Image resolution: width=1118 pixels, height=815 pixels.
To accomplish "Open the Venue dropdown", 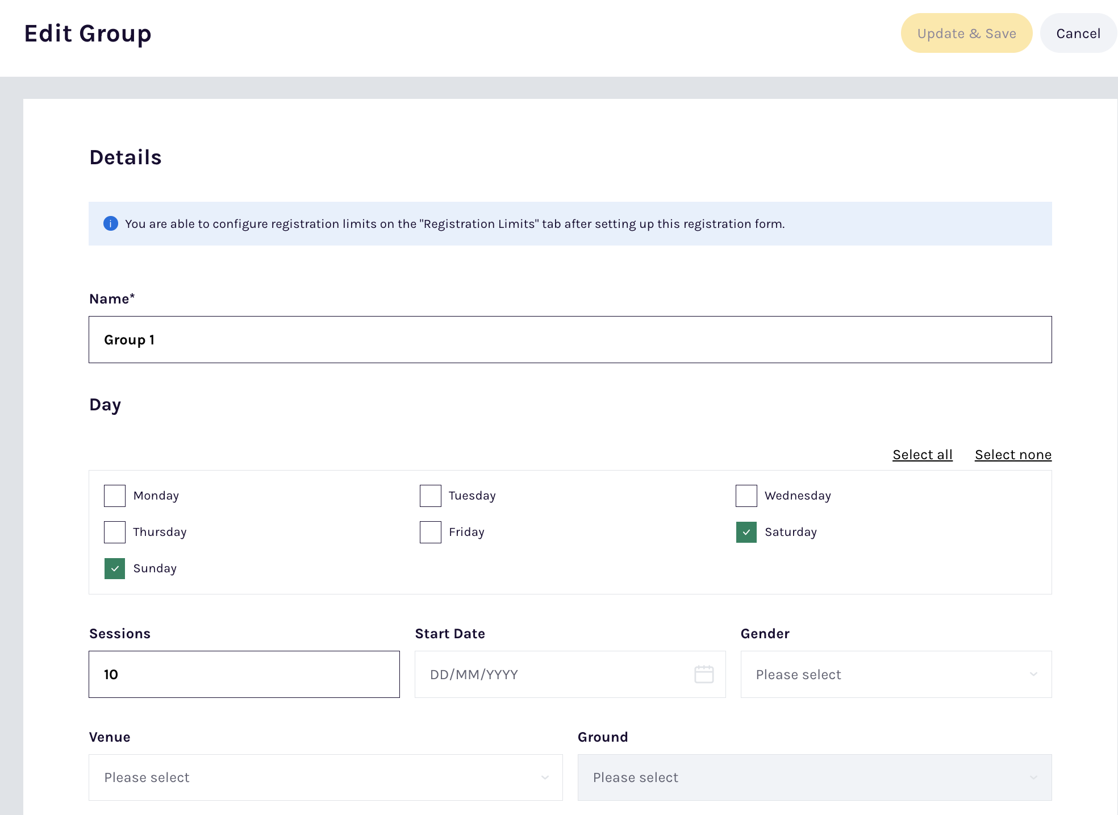I will [x=325, y=777].
